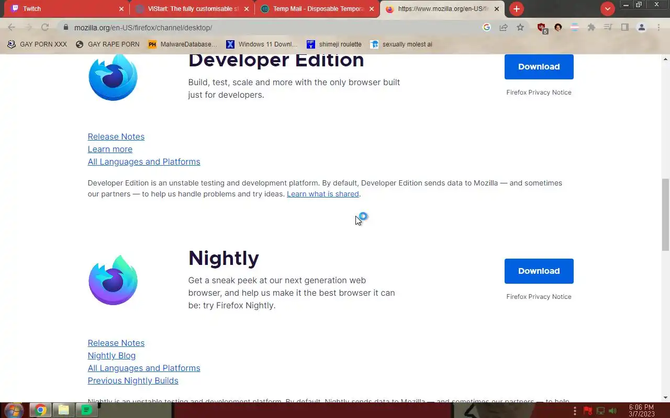Viewport: 670px width, 418px height.
Task: Share this page using the share icon
Action: pos(504,27)
